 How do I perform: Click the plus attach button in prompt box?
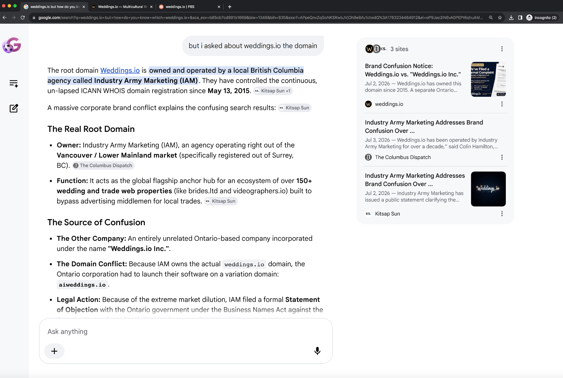tap(54, 351)
